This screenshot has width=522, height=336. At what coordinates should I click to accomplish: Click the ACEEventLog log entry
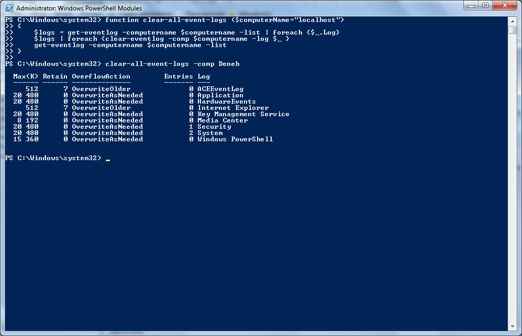(x=220, y=89)
